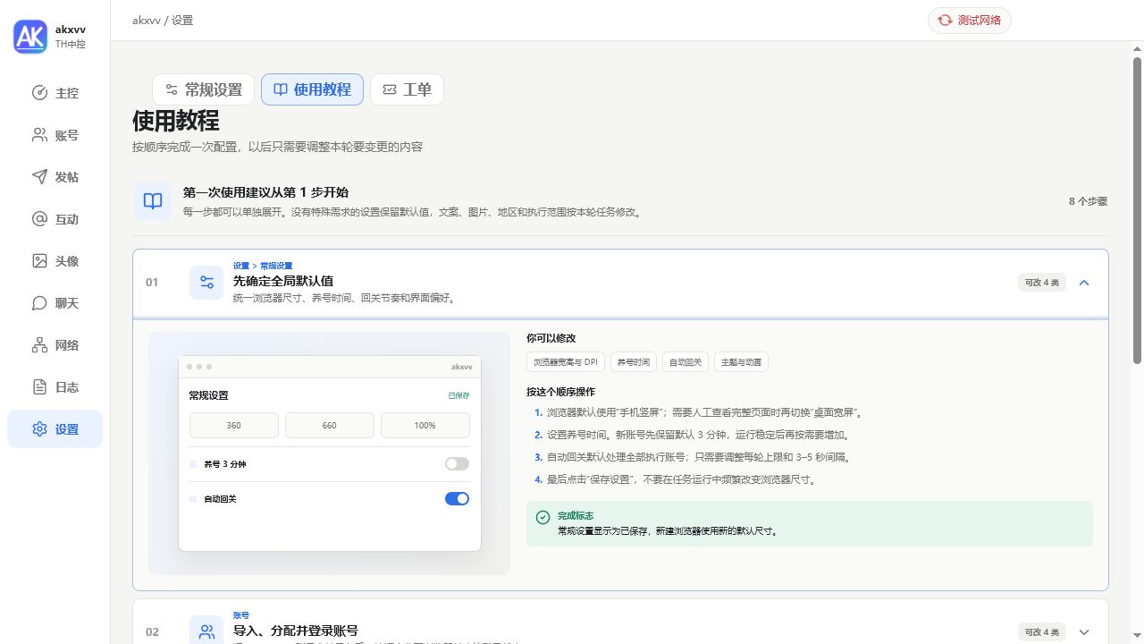Click the 先确定全局默认值 step title
Viewport: 1144px width, 644px height.
click(283, 281)
